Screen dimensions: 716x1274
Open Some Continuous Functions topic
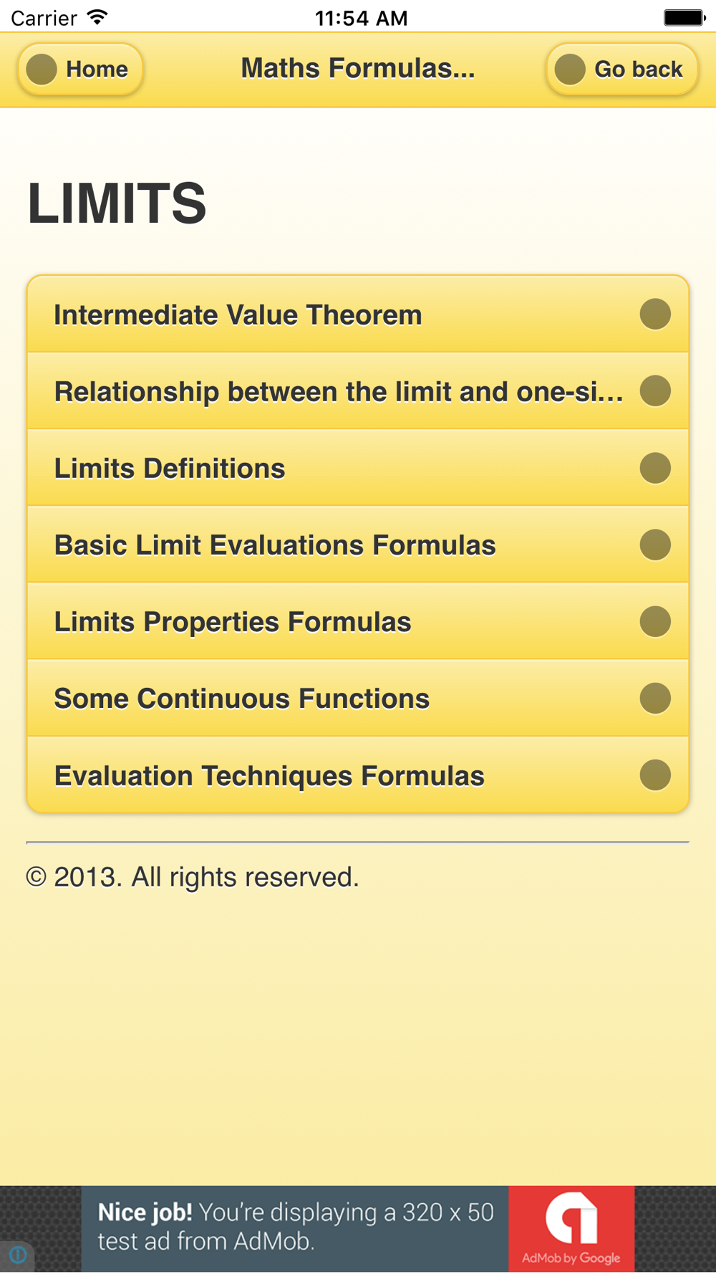pyautogui.click(x=242, y=699)
